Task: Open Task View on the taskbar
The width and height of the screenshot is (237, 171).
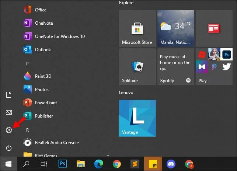Action: [44, 164]
